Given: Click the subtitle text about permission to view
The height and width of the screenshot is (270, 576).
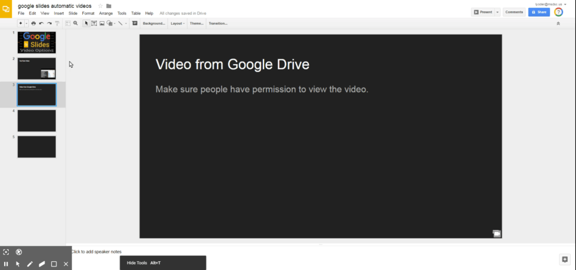Looking at the screenshot, I should pos(262,89).
